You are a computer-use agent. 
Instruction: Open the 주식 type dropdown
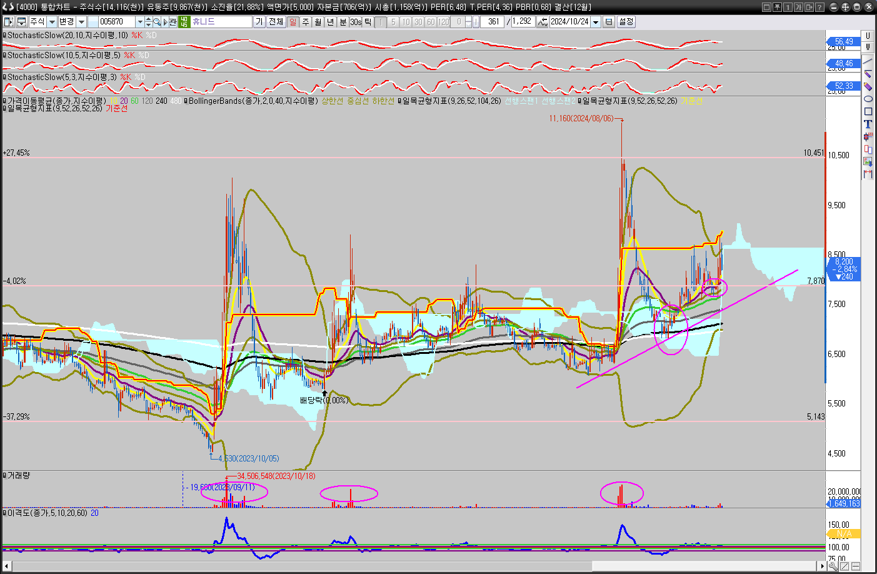coord(52,22)
